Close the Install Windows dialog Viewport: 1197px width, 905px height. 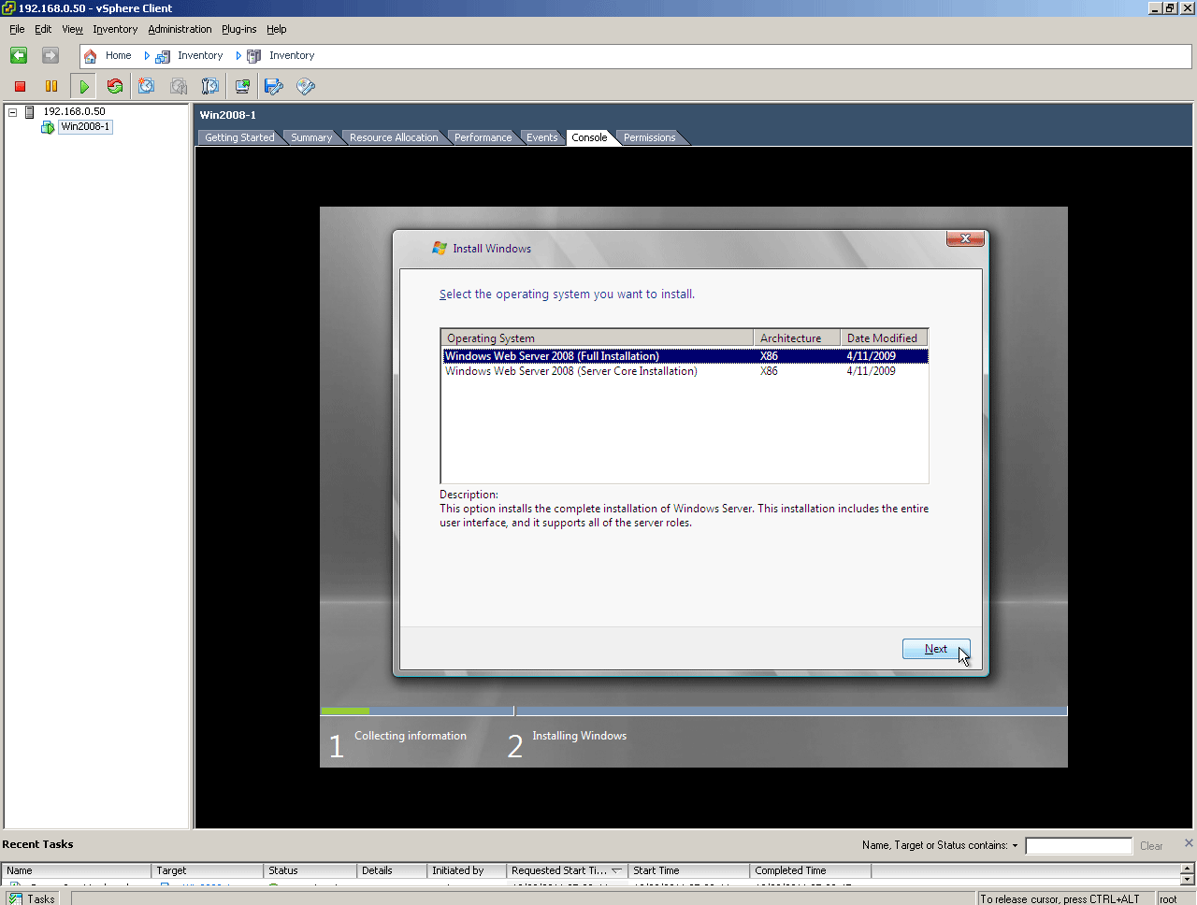tap(965, 238)
